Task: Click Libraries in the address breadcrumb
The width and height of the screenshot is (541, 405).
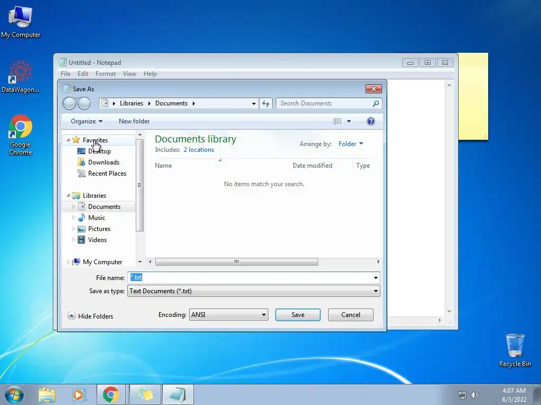Action: [132, 103]
